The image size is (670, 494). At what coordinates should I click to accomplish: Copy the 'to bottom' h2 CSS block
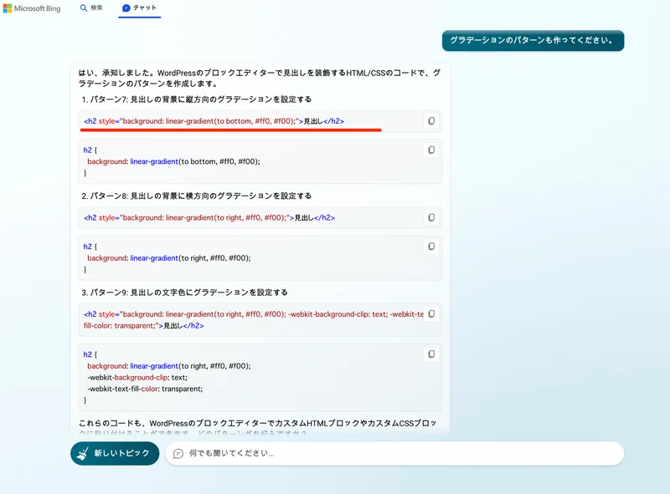[x=431, y=150]
